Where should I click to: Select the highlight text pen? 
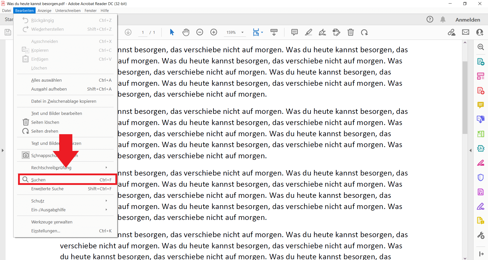[309, 32]
